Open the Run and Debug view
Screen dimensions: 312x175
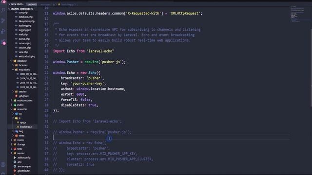3,31
